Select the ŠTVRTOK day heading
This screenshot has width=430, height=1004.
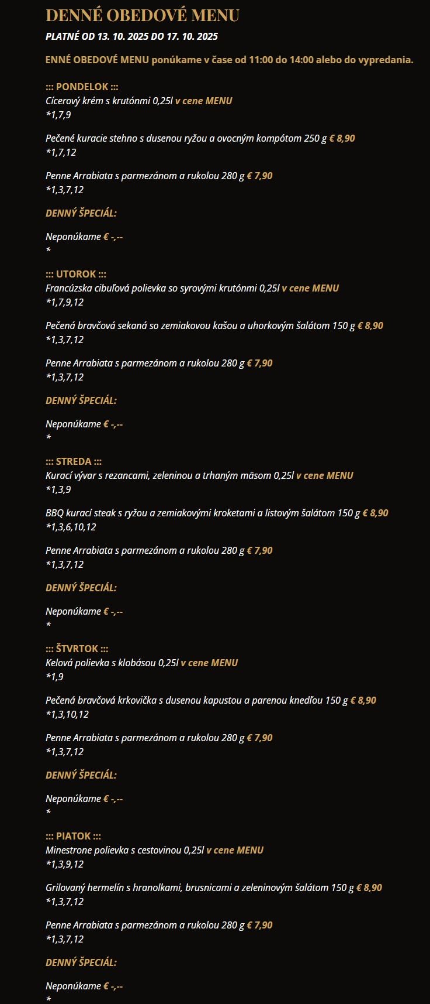(77, 649)
